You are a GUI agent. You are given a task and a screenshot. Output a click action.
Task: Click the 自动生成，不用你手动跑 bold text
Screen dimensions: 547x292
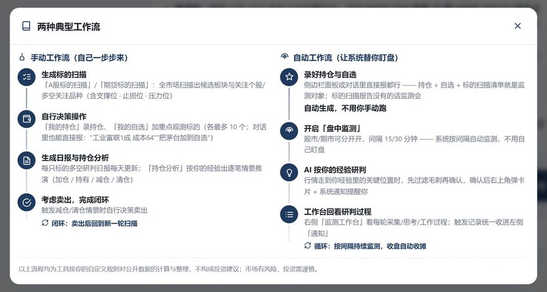click(x=345, y=109)
